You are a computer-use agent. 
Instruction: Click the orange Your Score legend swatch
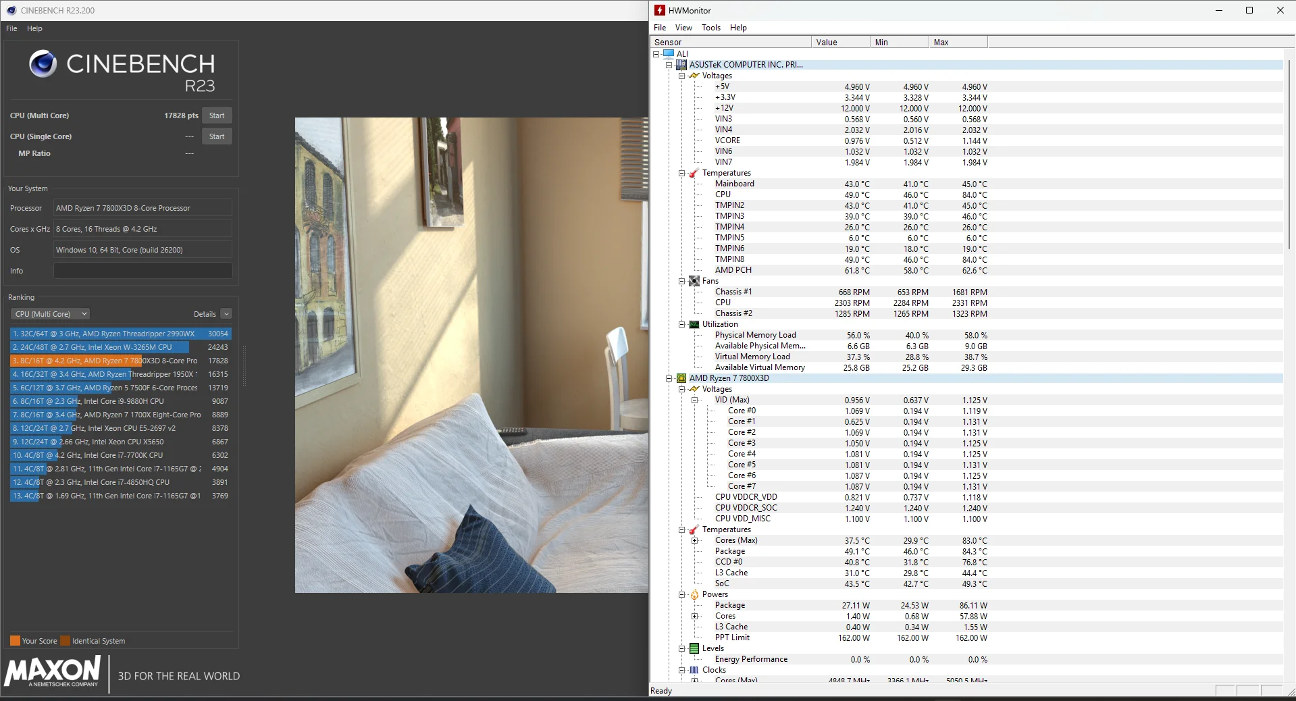click(15, 641)
